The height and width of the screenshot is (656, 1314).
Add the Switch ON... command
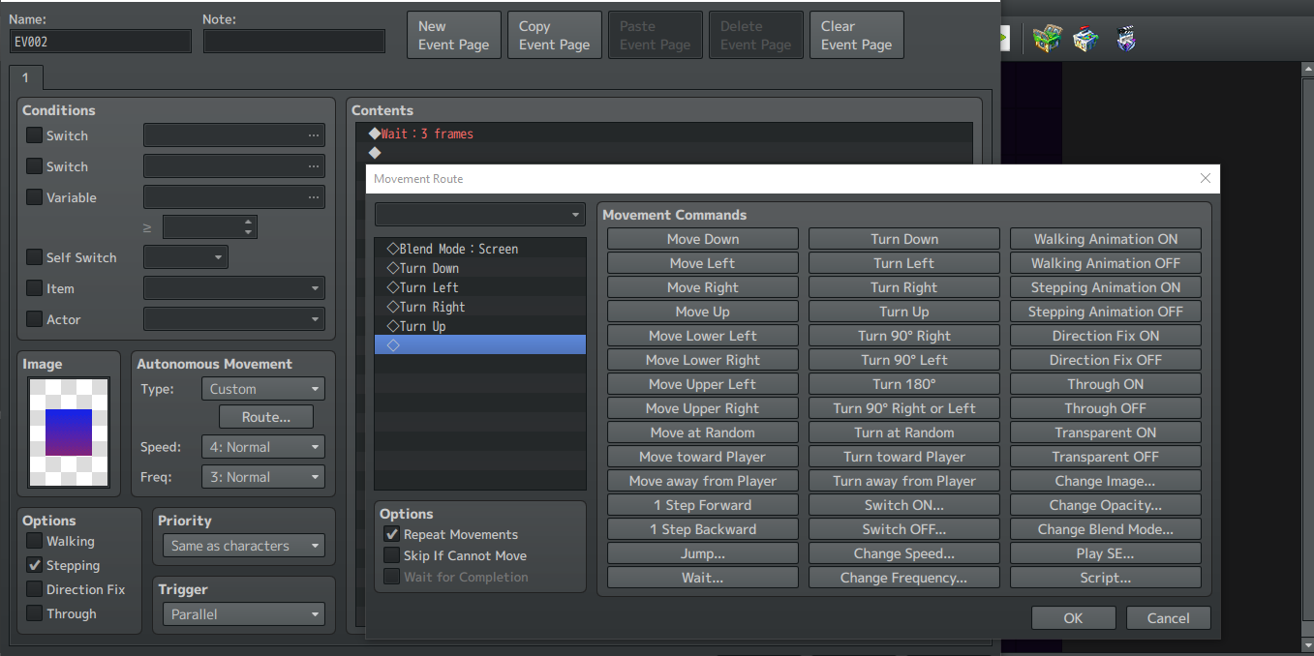(x=904, y=505)
